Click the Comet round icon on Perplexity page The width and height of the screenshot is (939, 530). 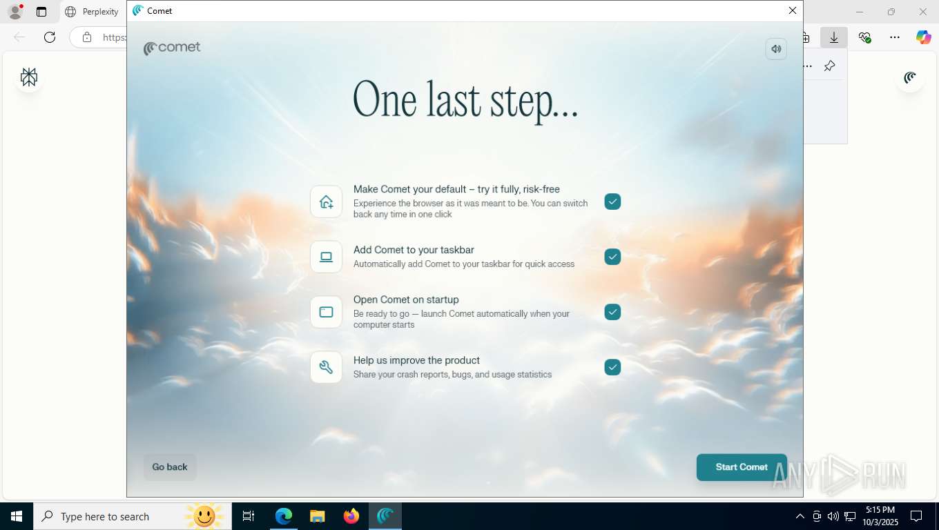(x=910, y=77)
